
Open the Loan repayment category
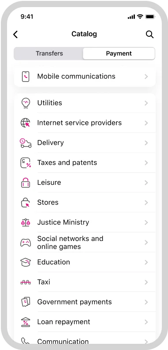pos(85,322)
